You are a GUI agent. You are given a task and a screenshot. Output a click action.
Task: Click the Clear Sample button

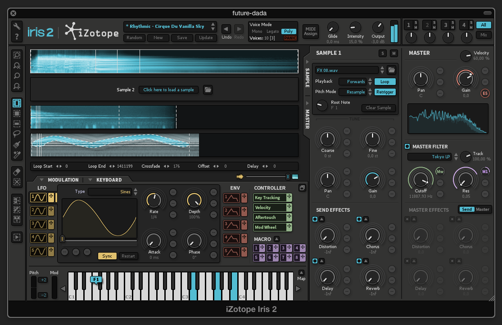click(379, 108)
